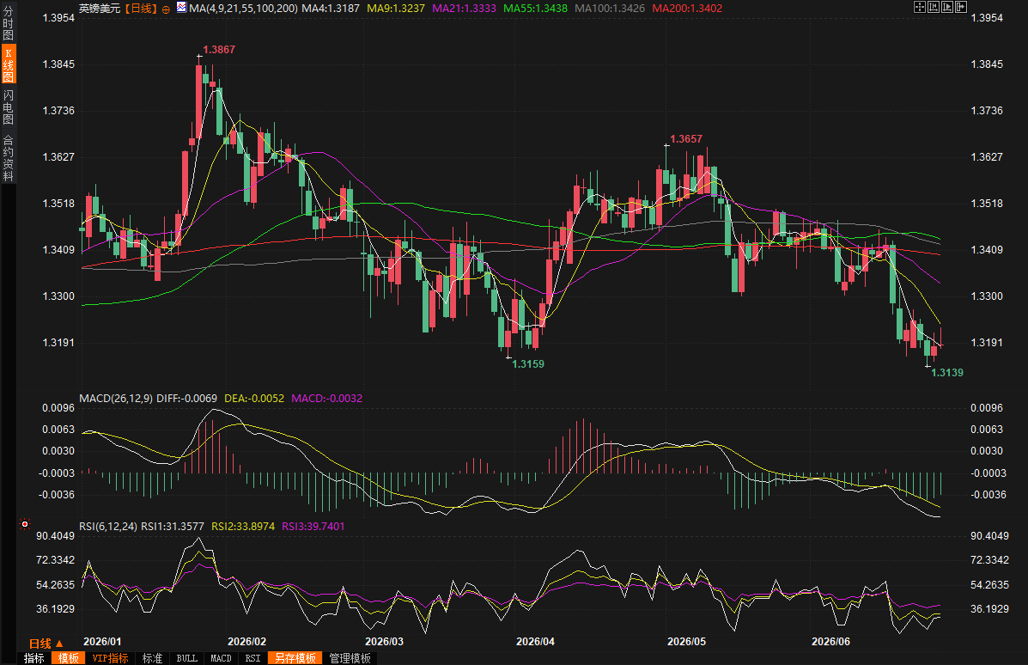
Task: Open the 合约资料 sidebar tab
Action: point(8,157)
